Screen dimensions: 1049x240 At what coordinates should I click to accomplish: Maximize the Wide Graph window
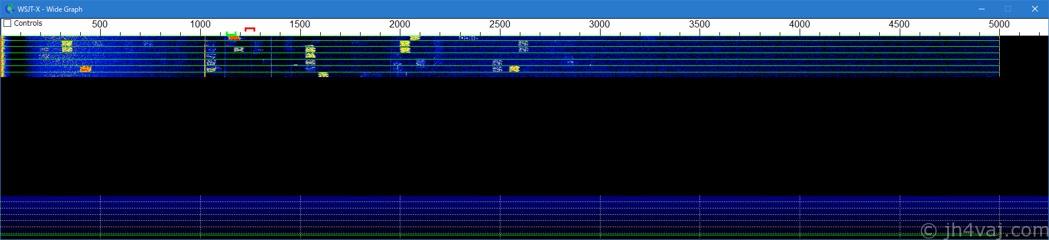1008,9
